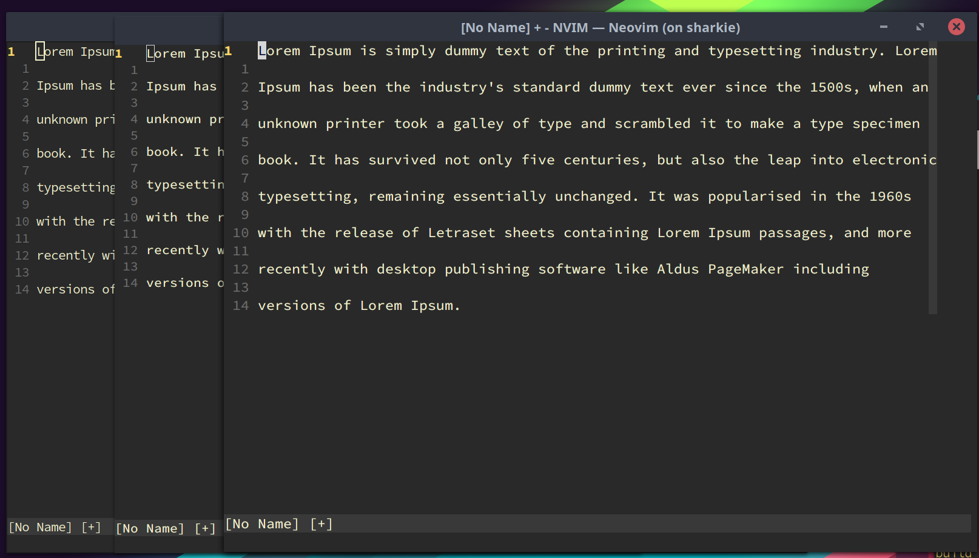
Task: Click line number 14 in the front window
Action: (241, 306)
